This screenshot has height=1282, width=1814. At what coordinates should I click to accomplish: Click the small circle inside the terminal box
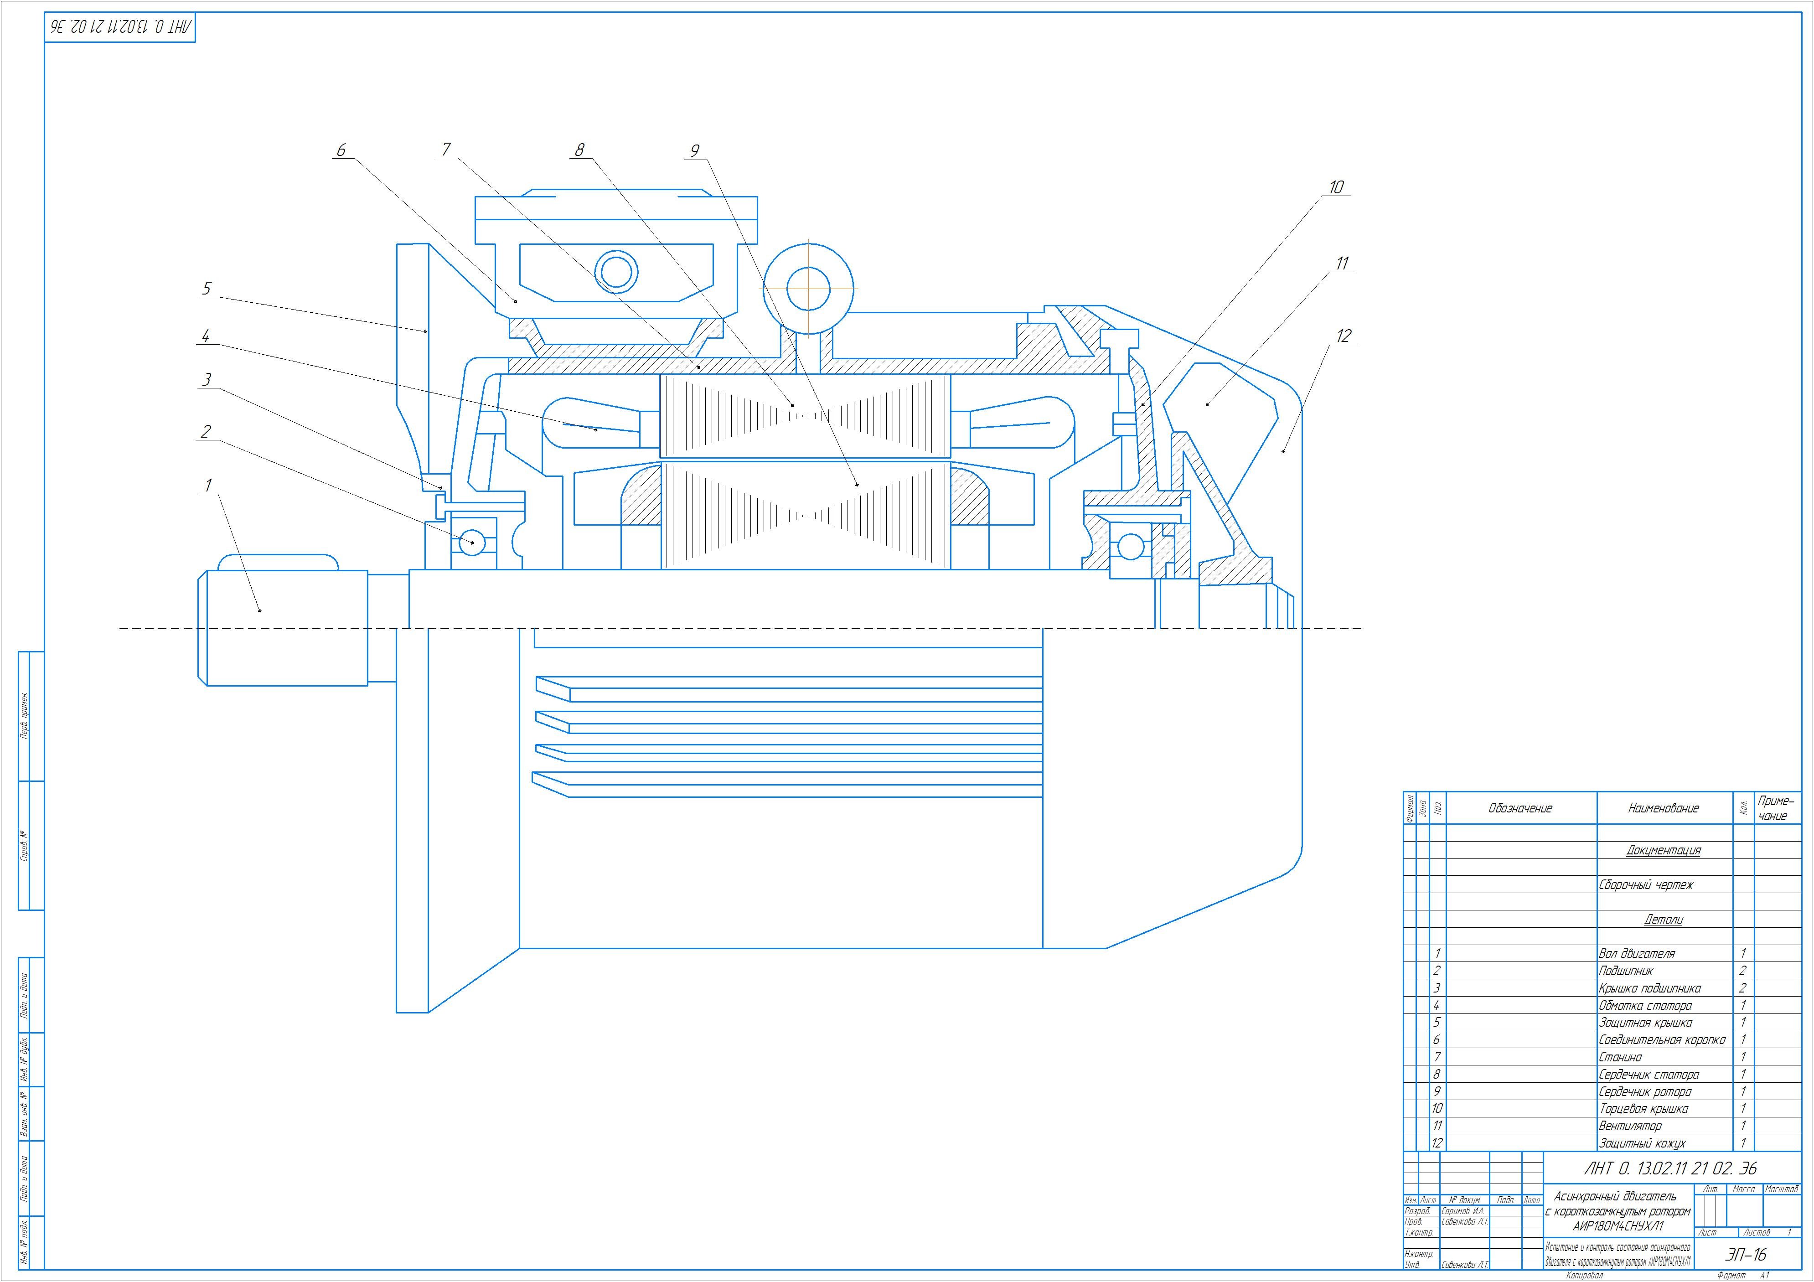click(x=617, y=272)
